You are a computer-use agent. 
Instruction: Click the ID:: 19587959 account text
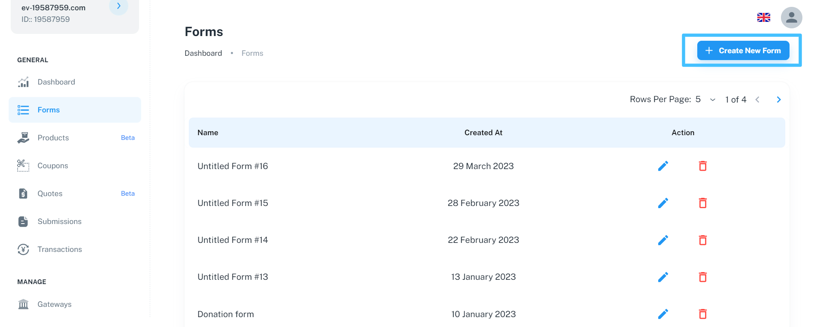(45, 19)
